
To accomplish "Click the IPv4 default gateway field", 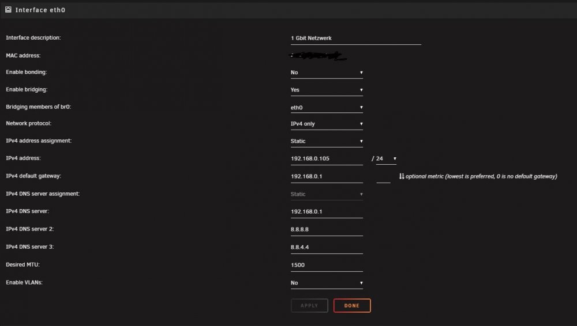I will (327, 176).
